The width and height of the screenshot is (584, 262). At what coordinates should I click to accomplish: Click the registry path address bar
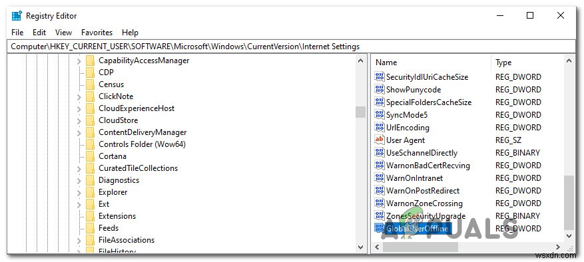[x=292, y=47]
